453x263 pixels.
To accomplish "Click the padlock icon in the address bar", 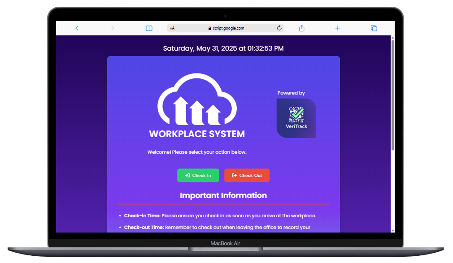I will point(210,28).
